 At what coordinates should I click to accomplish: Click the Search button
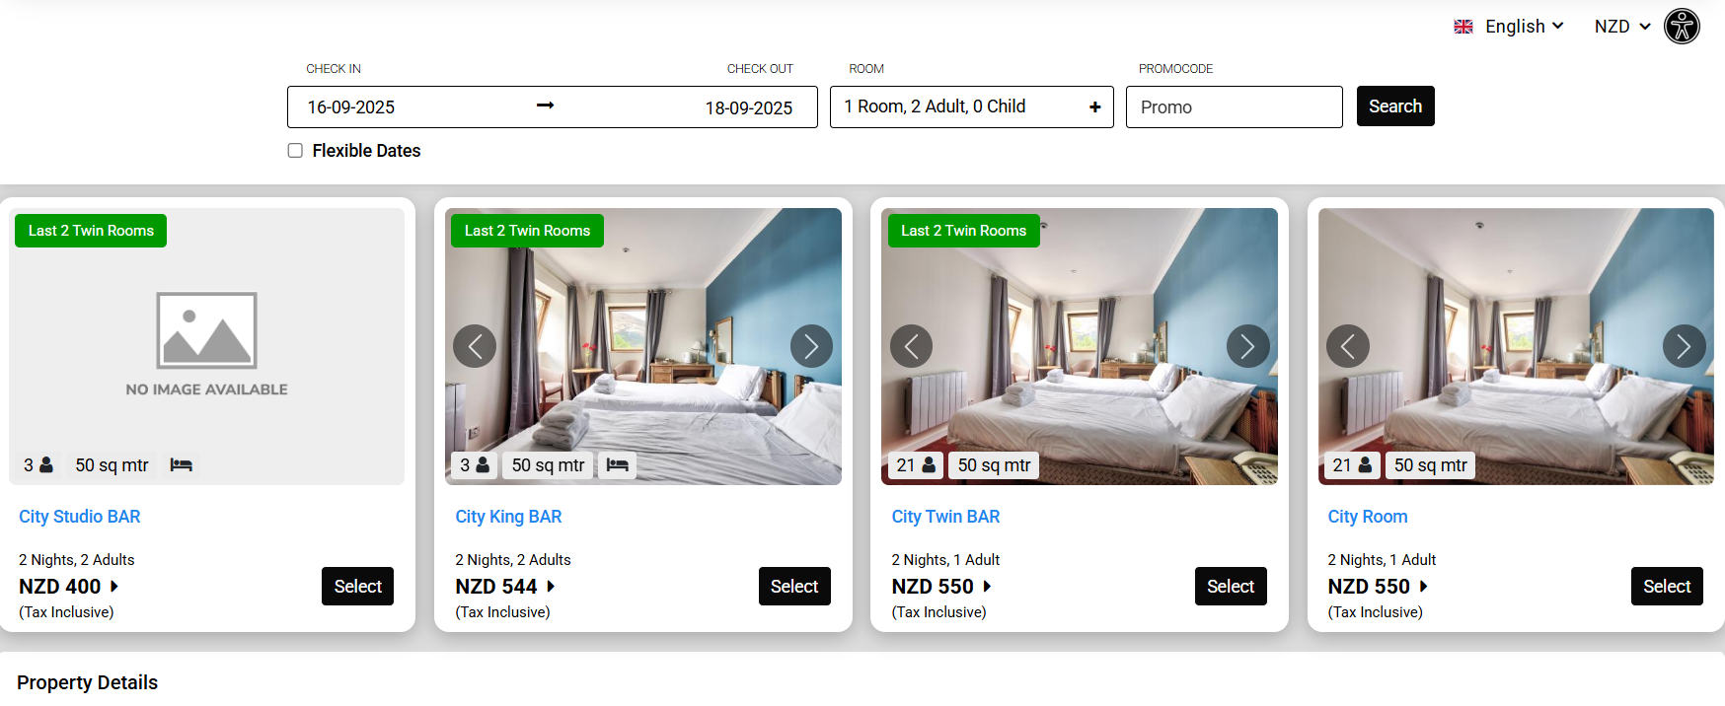1395,106
